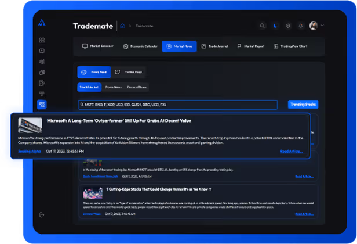Screen dimensions: 357x244
Task: Toggle dark mode with the moon icon
Action: (x=275, y=26)
